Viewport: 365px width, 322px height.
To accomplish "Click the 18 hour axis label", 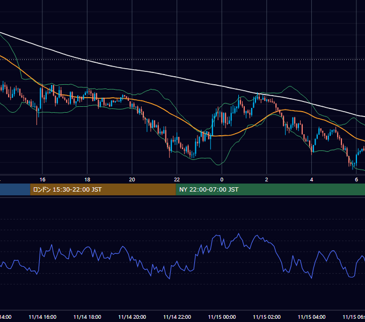I will [87, 180].
